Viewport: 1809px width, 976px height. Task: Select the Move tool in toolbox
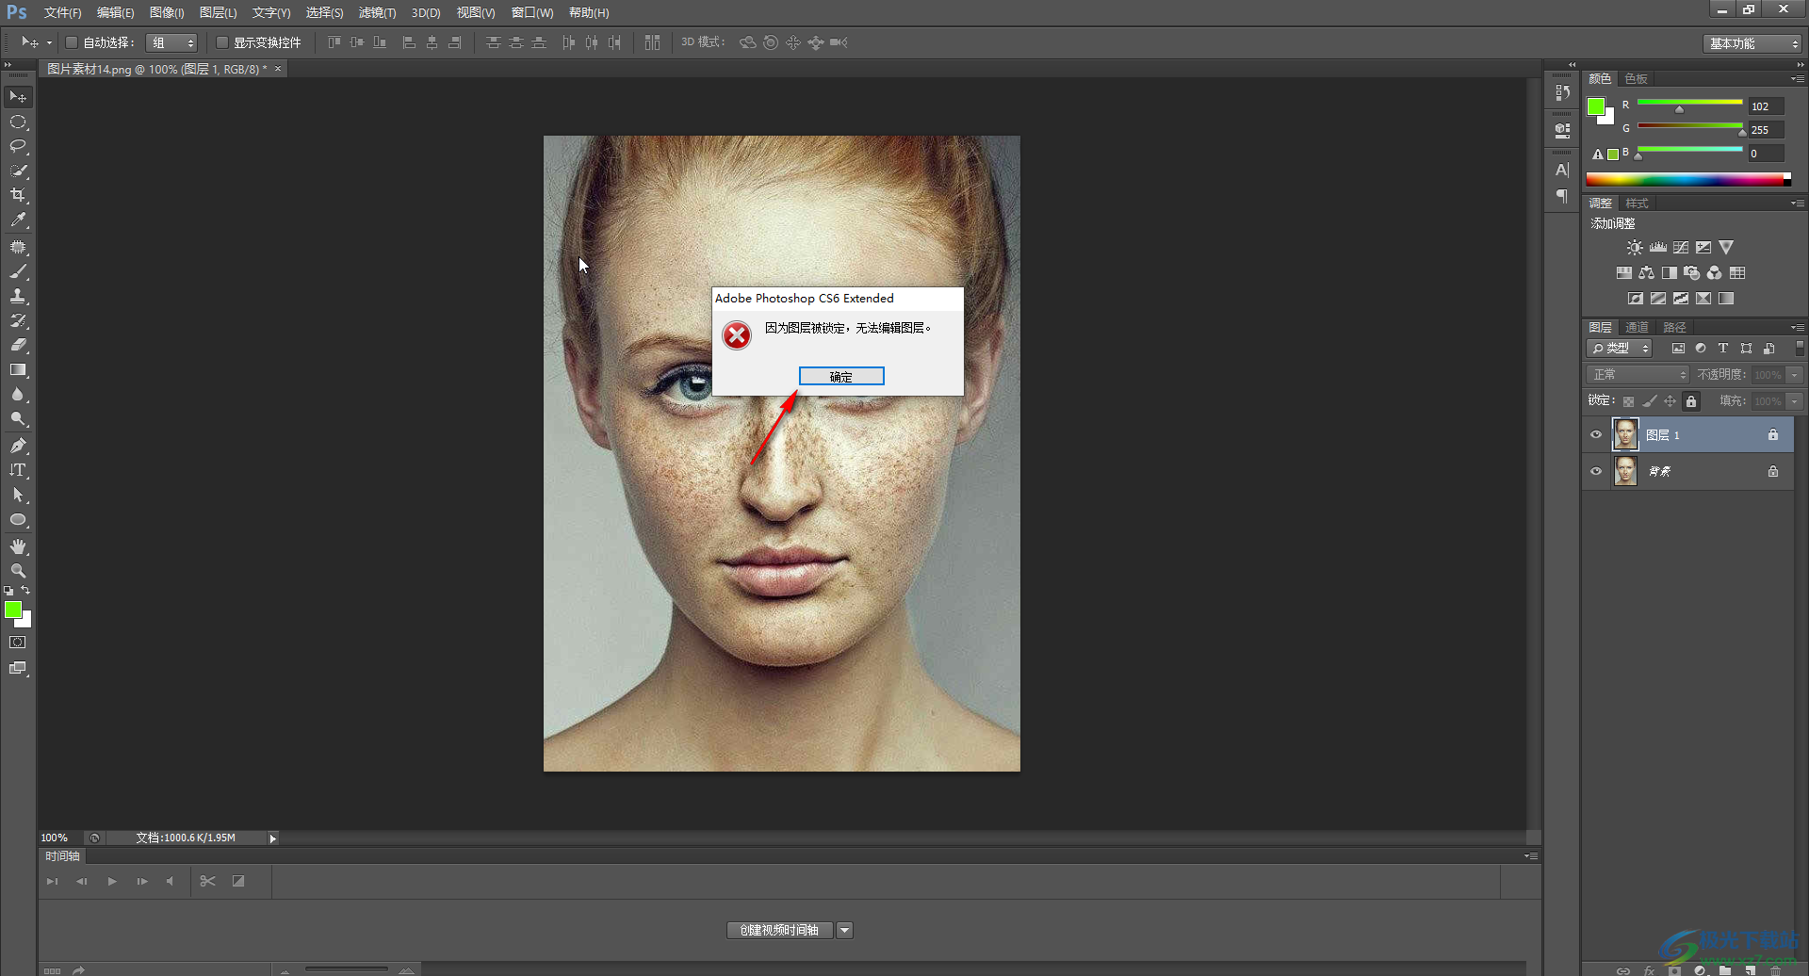tap(18, 97)
